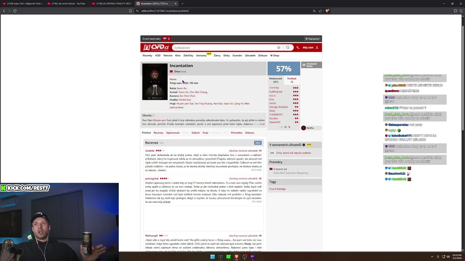465x261 pixels.
Task: Click the help icon by V seznamech uživatelů
Action: pyautogui.click(x=304, y=145)
